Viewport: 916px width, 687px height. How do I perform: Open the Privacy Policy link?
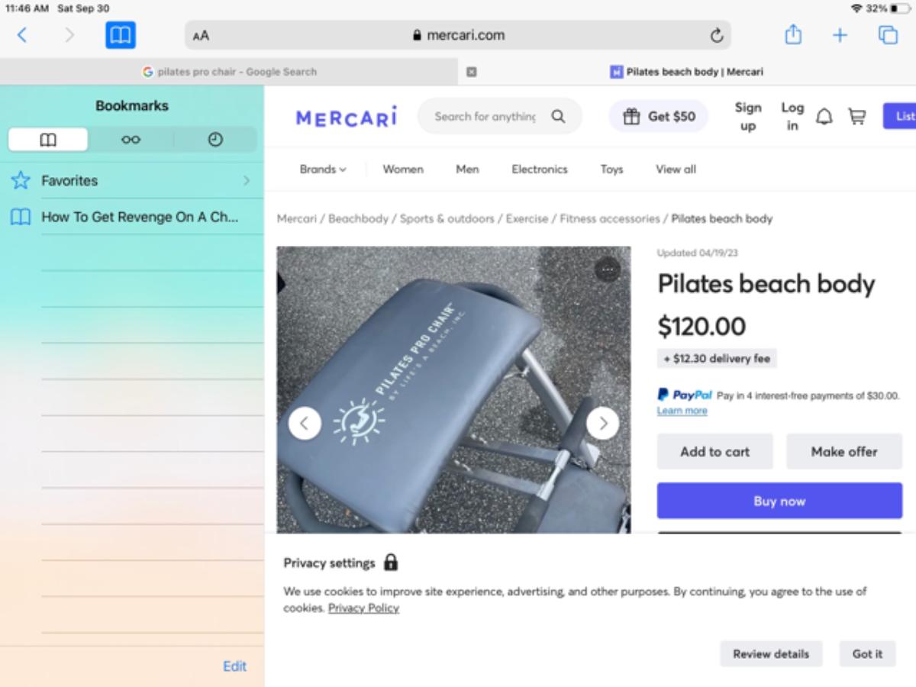363,608
